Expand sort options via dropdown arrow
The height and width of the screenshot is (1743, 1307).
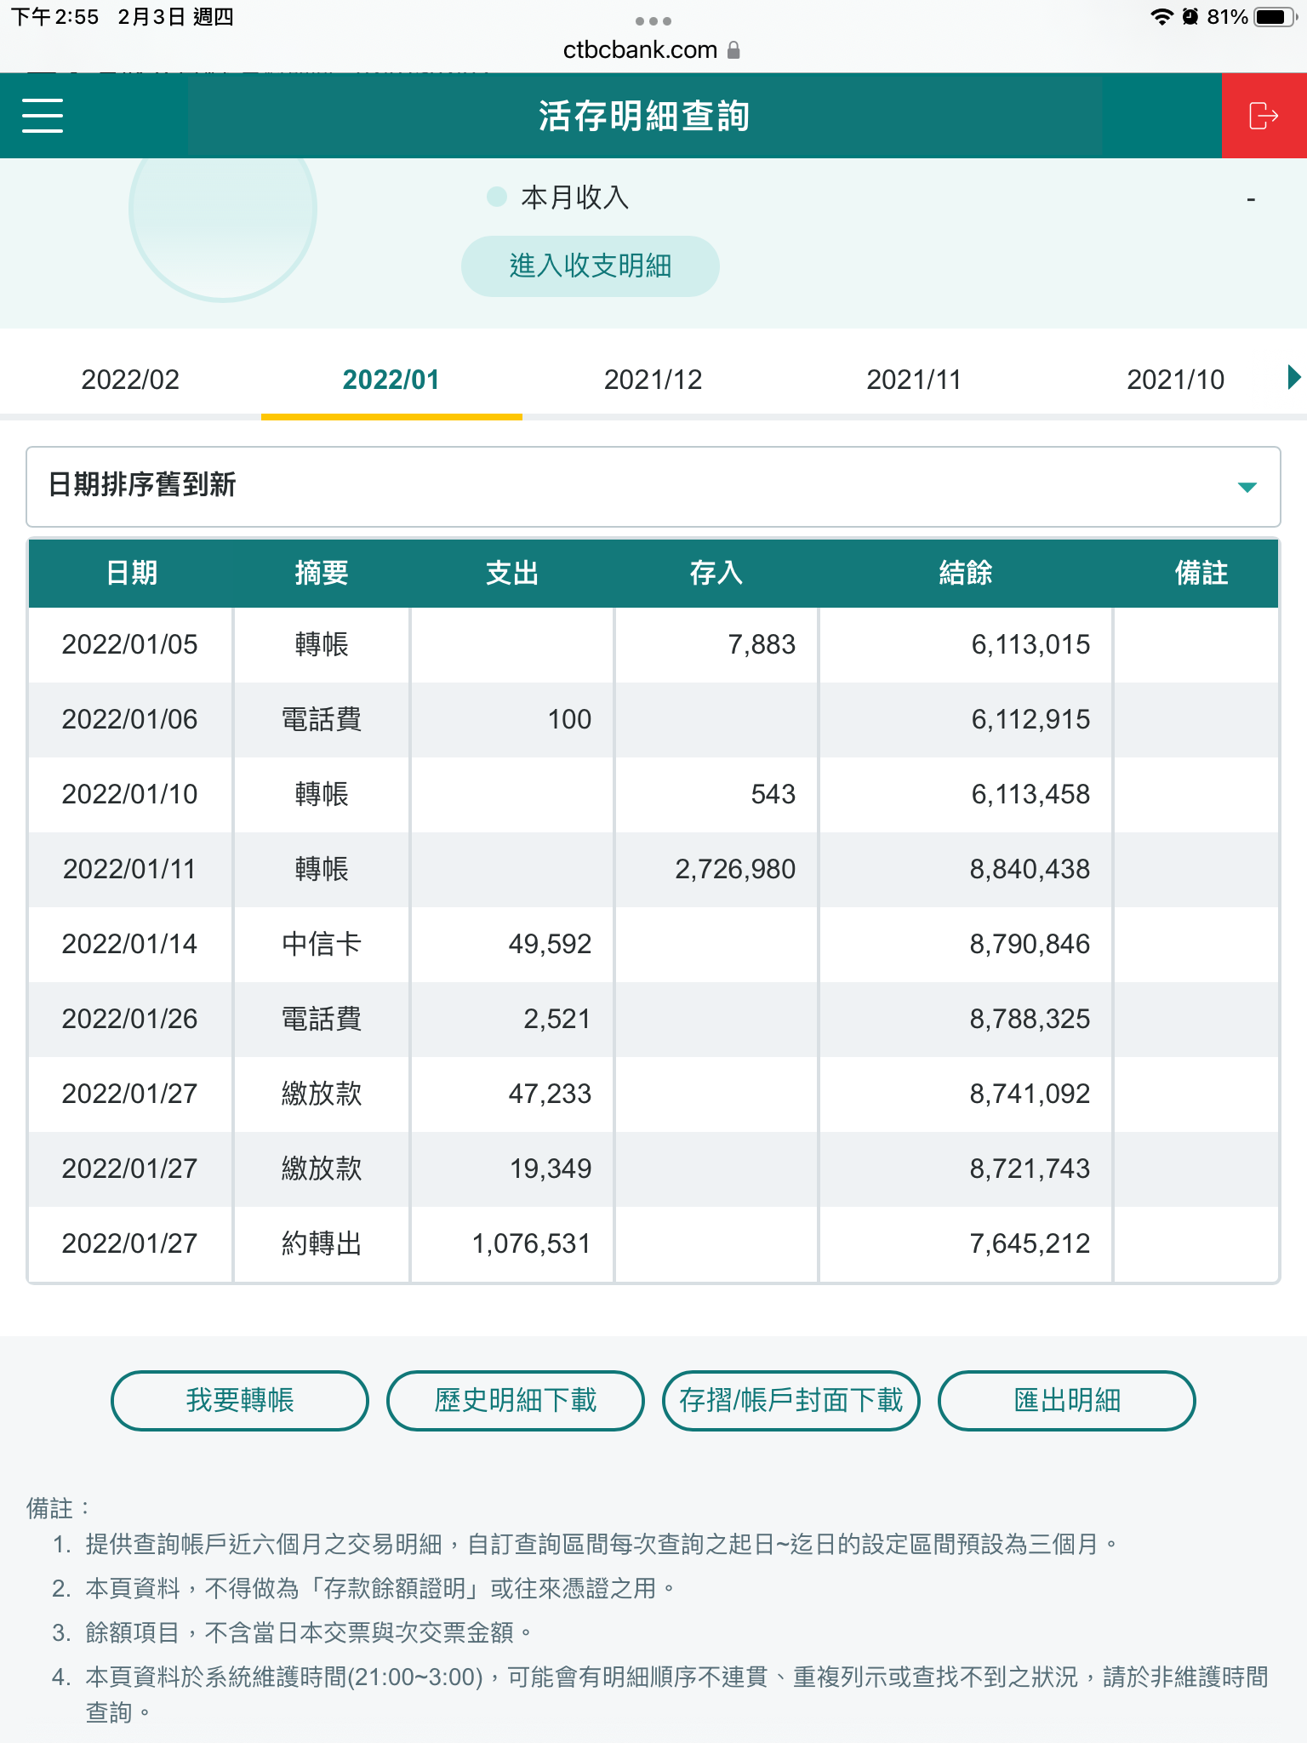point(1247,487)
